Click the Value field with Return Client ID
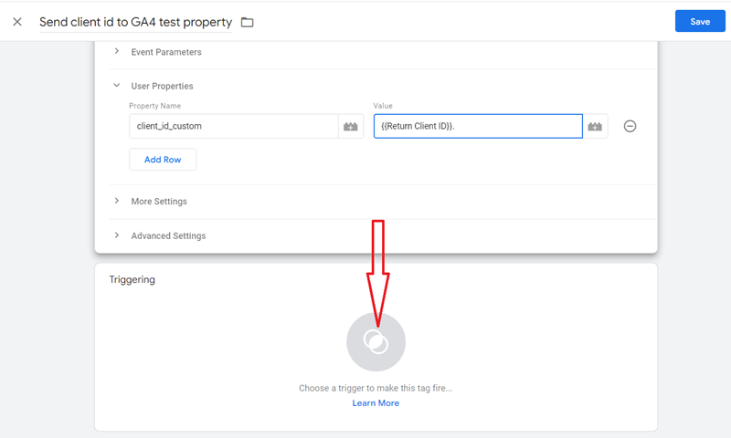The height and width of the screenshot is (438, 731). point(477,126)
